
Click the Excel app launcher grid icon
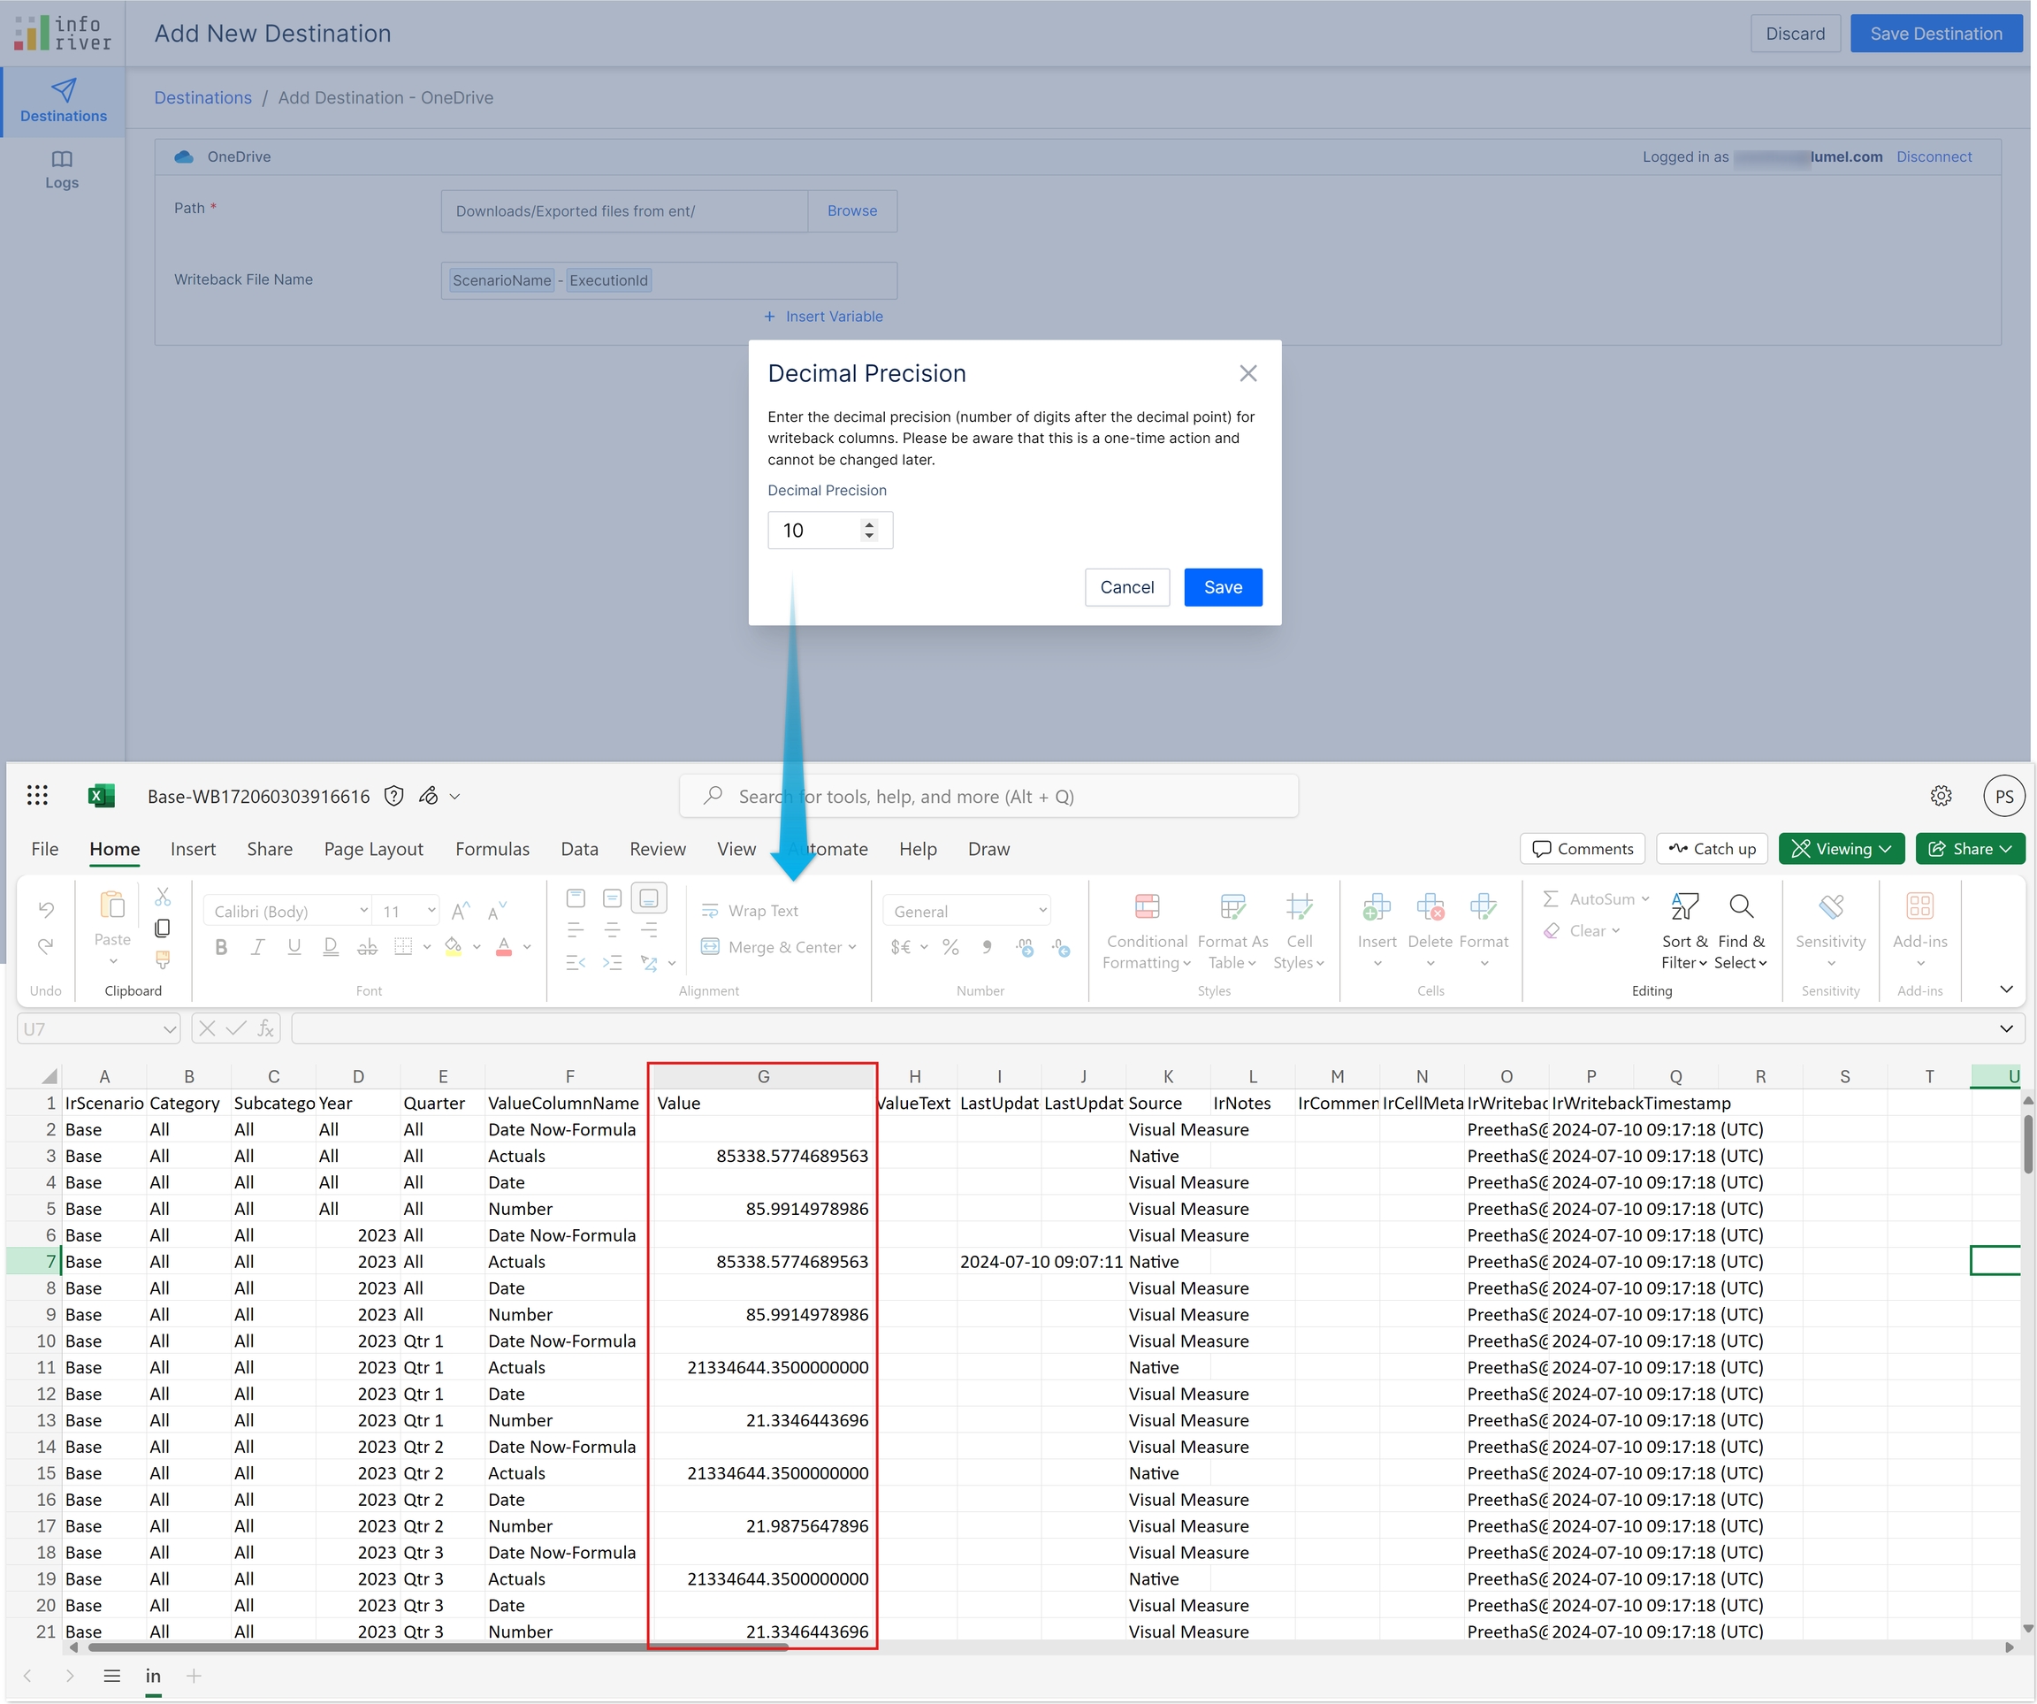(x=37, y=796)
